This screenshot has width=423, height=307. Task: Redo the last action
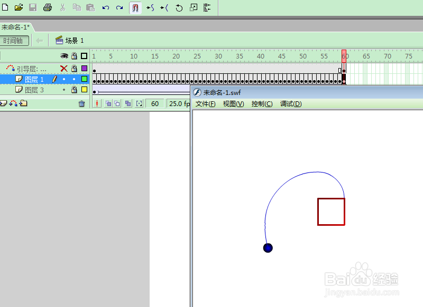pyautogui.click(x=119, y=7)
